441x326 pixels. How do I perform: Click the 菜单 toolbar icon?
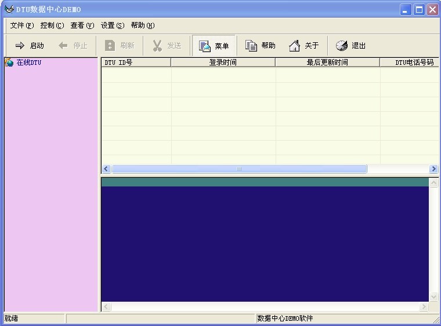point(204,46)
